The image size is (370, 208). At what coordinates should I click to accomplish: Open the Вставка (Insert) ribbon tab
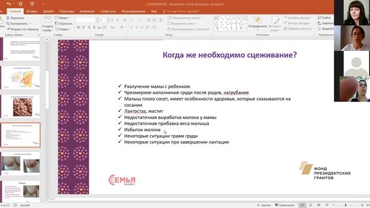(32, 11)
